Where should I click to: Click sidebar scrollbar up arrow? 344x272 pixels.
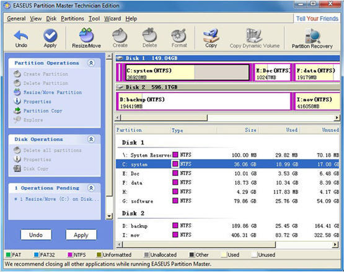click(109, 56)
